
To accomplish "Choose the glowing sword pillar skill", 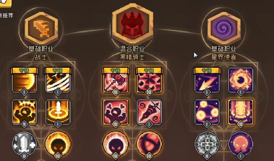I will pos(58,112).
